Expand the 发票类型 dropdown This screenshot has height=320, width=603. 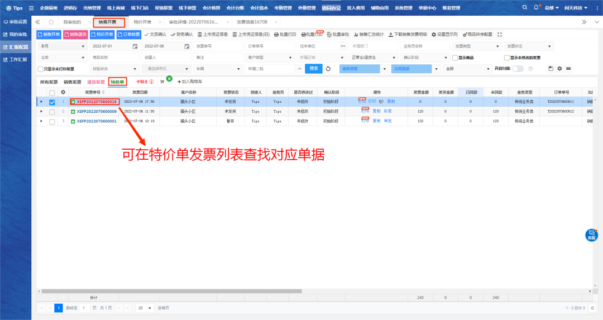(x=477, y=46)
